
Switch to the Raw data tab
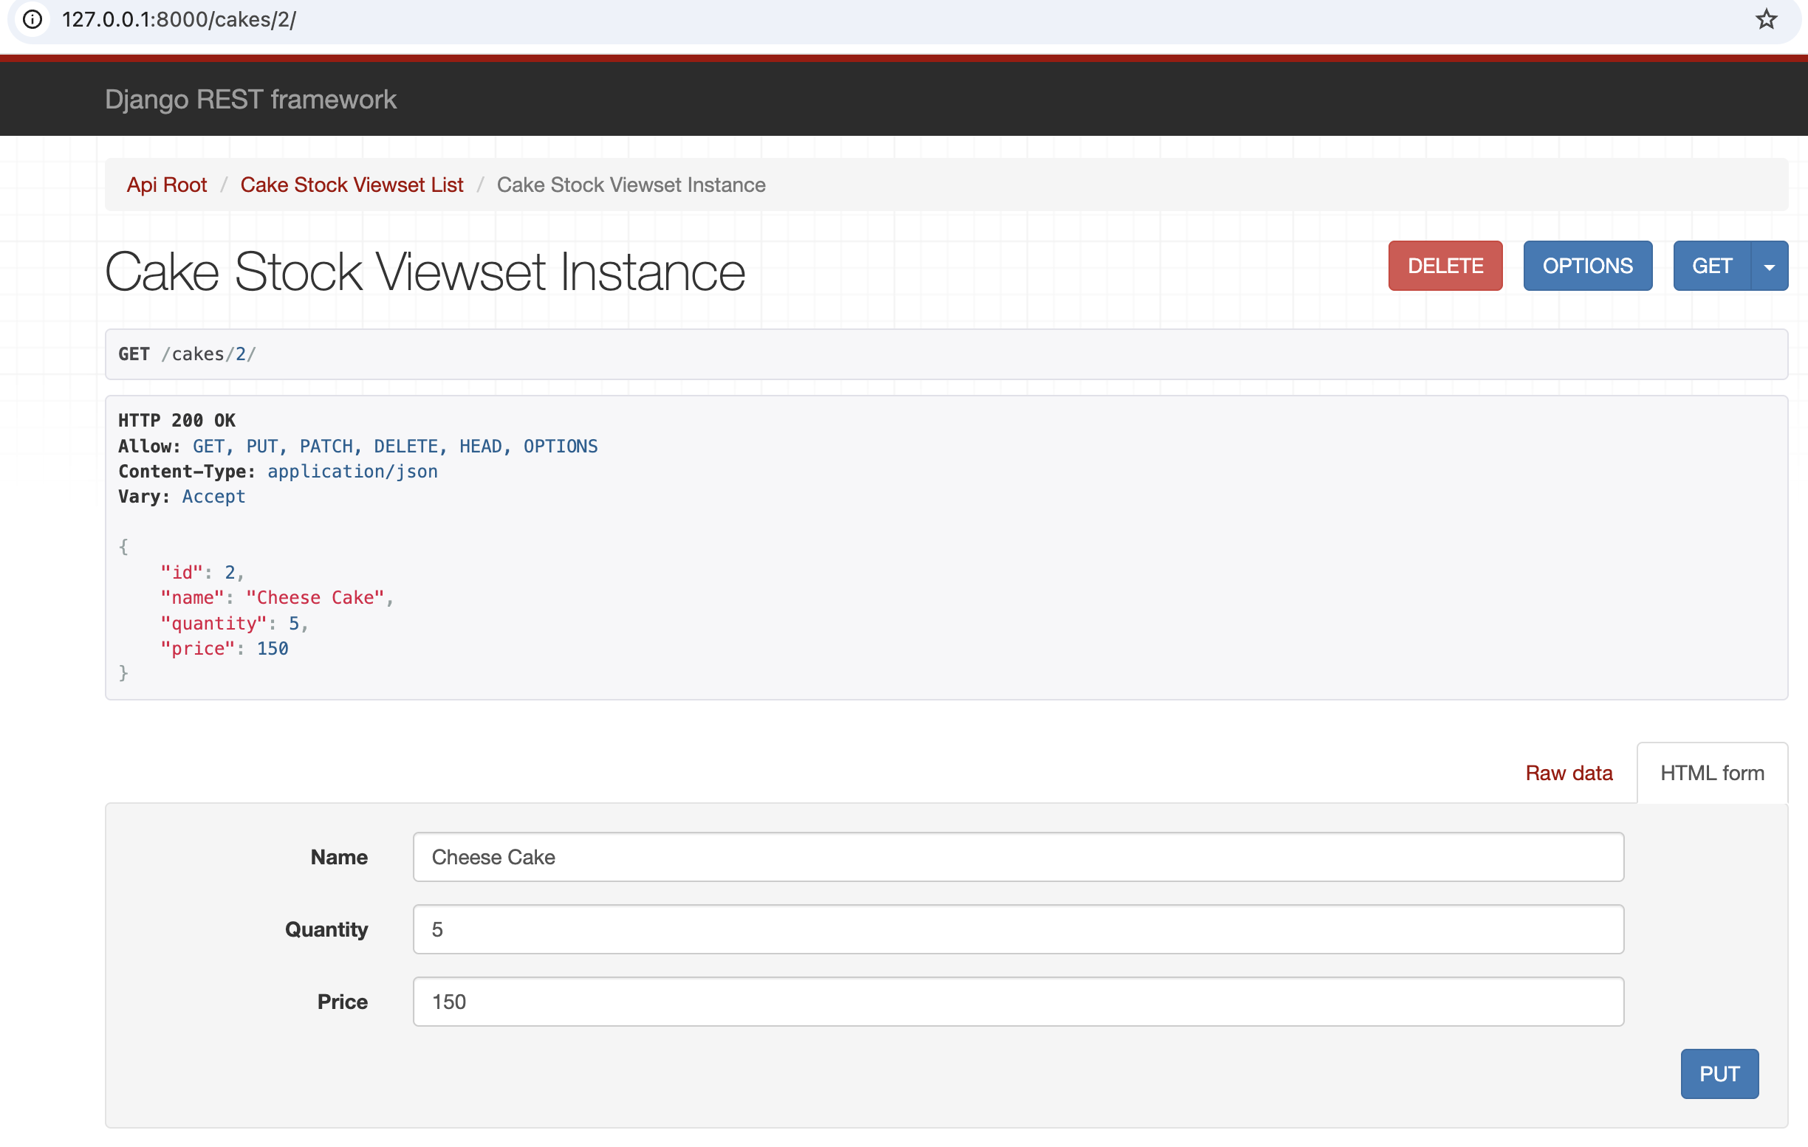[1569, 773]
